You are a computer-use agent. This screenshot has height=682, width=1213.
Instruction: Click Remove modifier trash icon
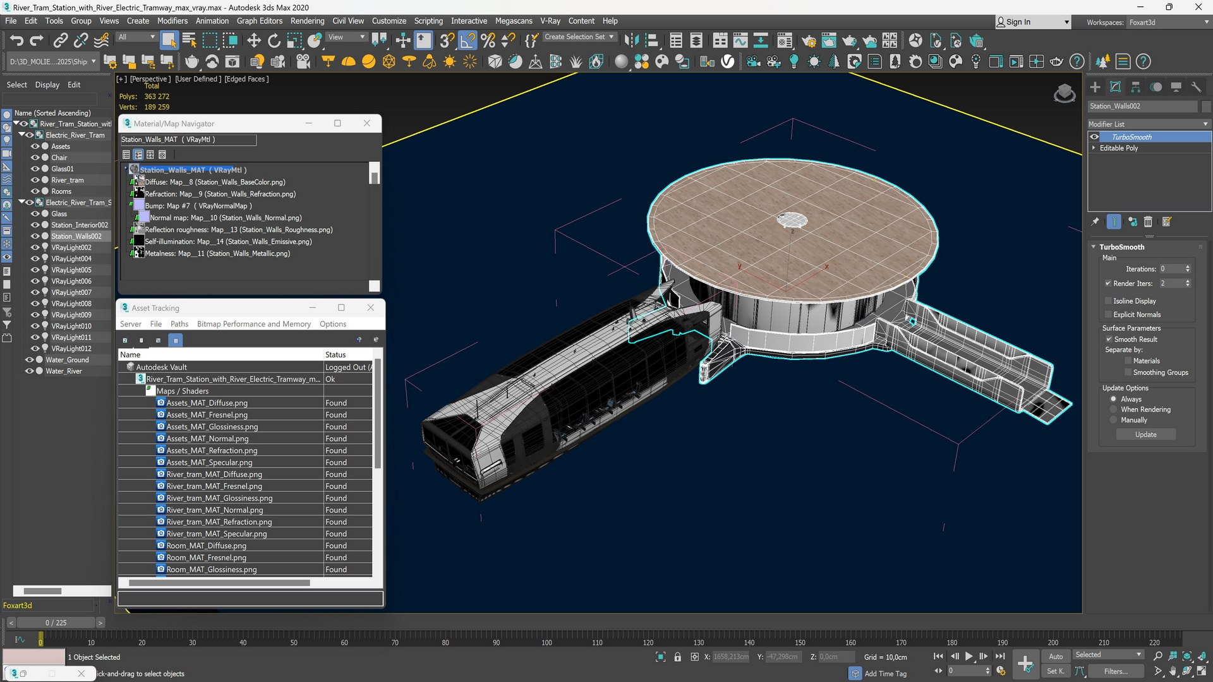point(1148,222)
